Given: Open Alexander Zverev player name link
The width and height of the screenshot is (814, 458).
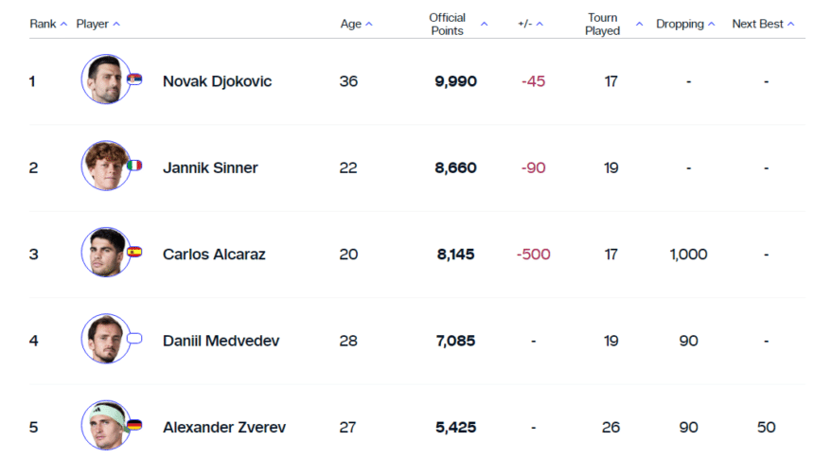Looking at the screenshot, I should pos(223,427).
